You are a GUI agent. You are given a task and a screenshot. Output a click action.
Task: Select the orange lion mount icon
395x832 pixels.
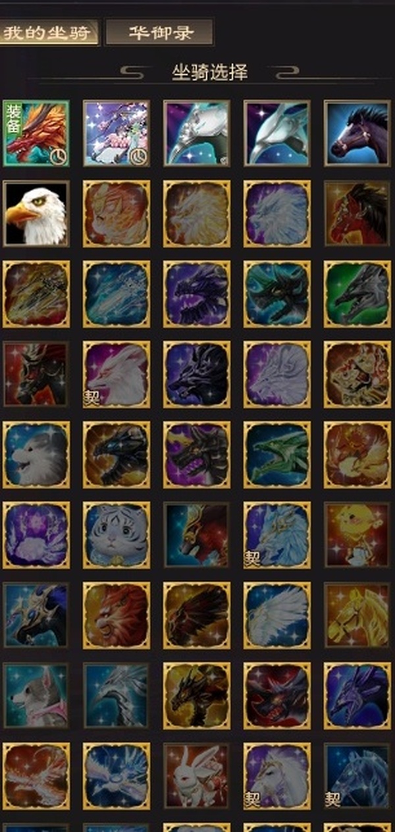[x=116, y=615]
